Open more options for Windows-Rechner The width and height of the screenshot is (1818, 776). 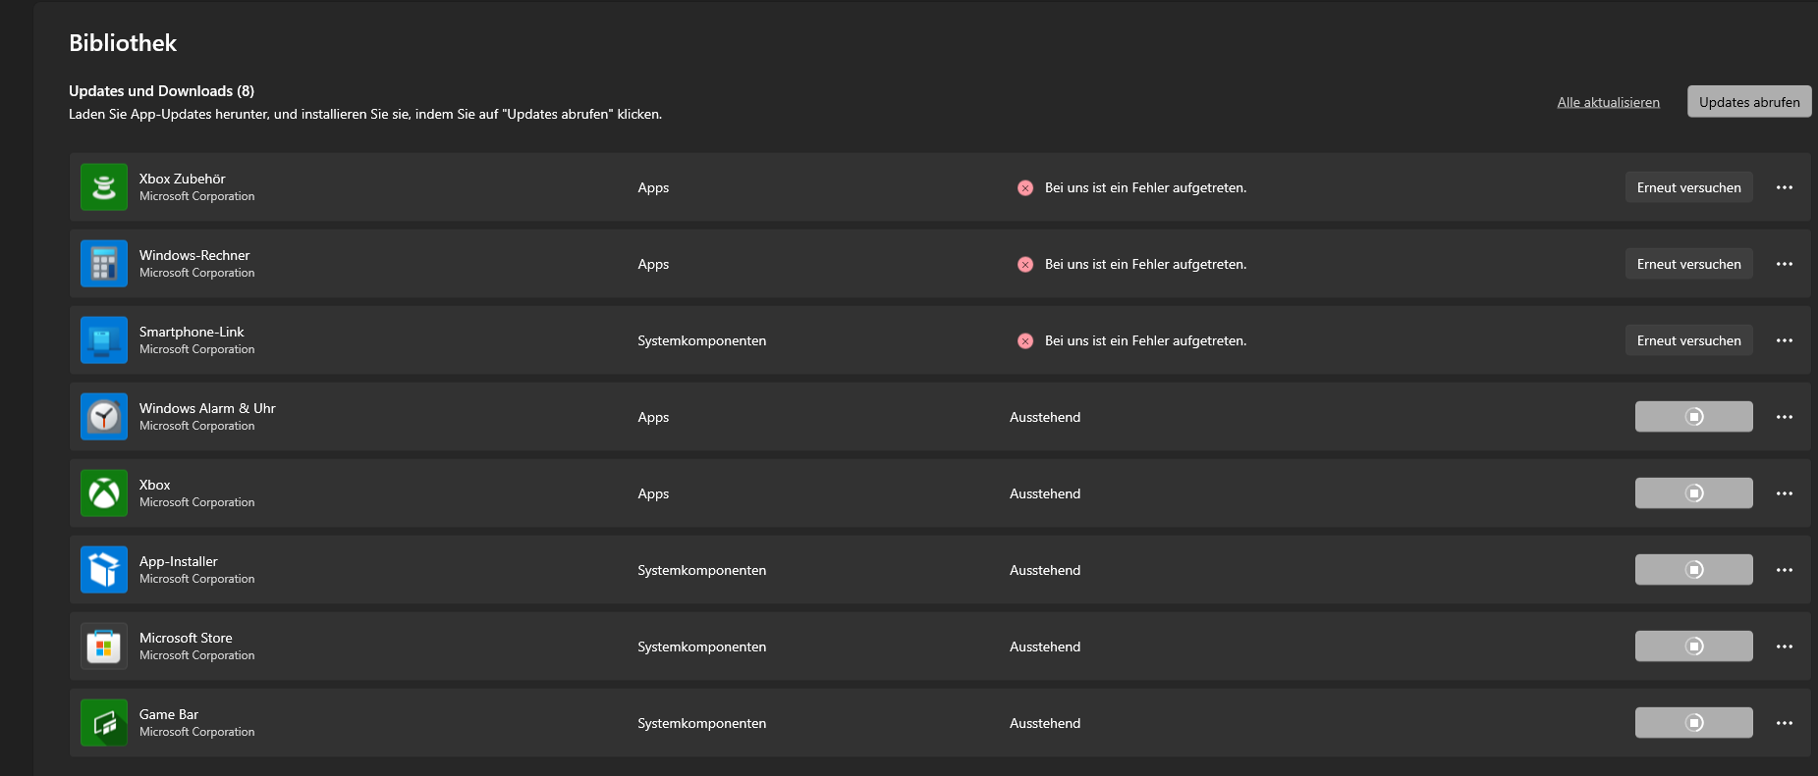(x=1785, y=264)
